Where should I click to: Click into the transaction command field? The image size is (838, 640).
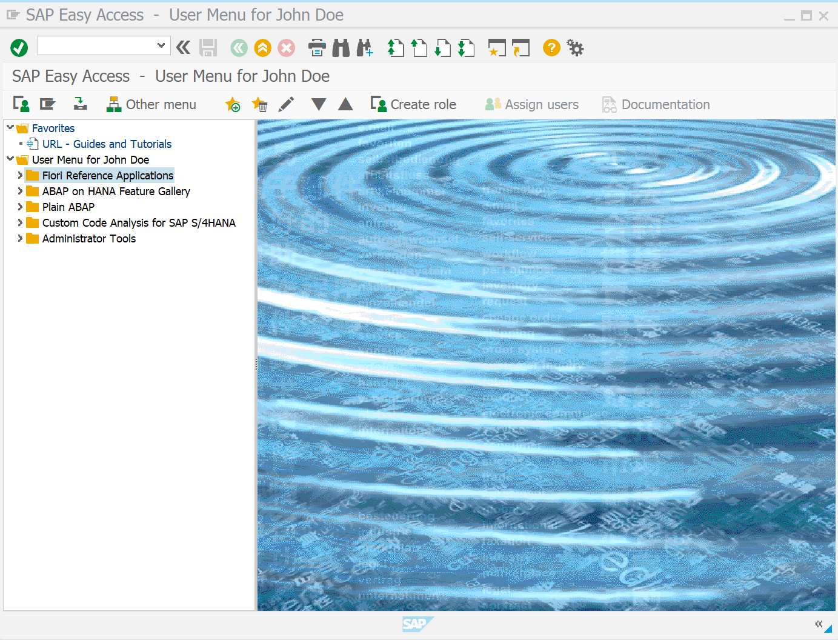[97, 45]
